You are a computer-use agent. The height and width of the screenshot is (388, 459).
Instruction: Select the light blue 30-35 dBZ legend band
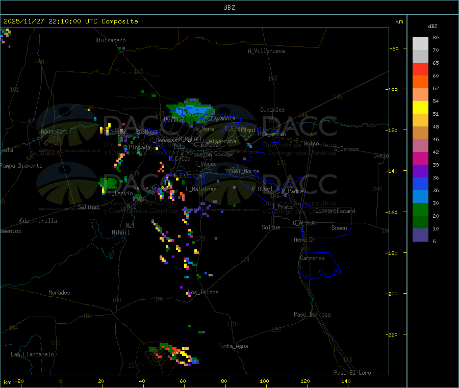[x=420, y=197]
